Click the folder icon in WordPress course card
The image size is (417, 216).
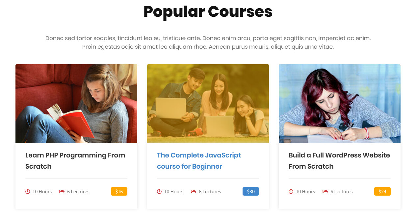point(325,192)
